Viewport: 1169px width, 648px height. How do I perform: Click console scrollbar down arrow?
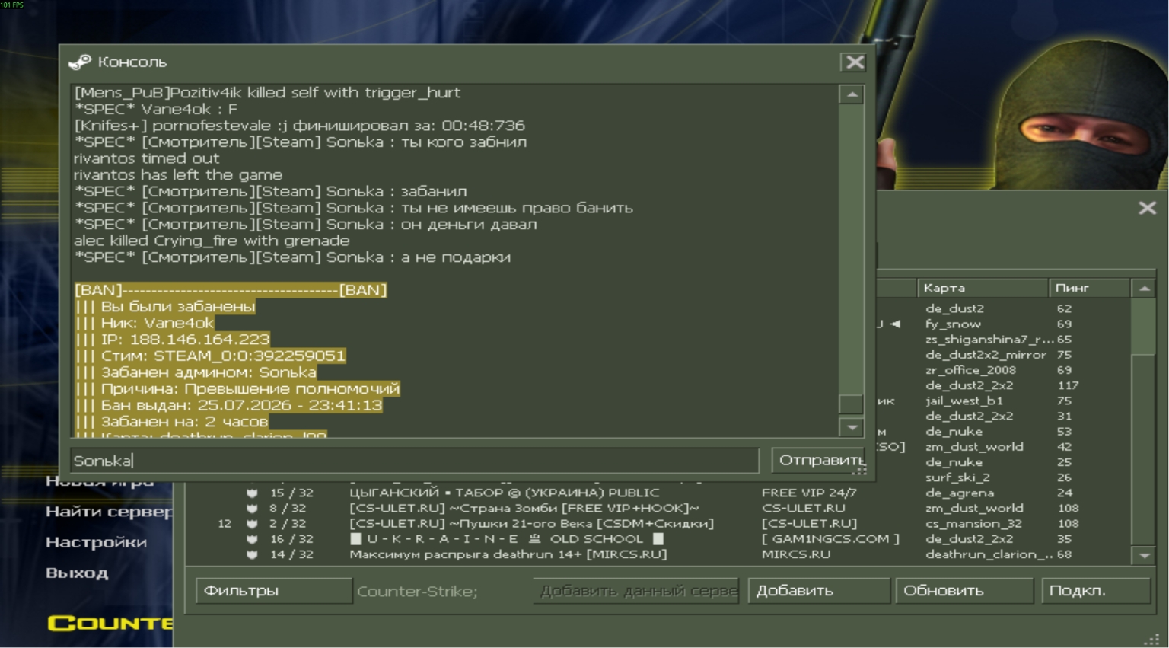click(x=852, y=427)
